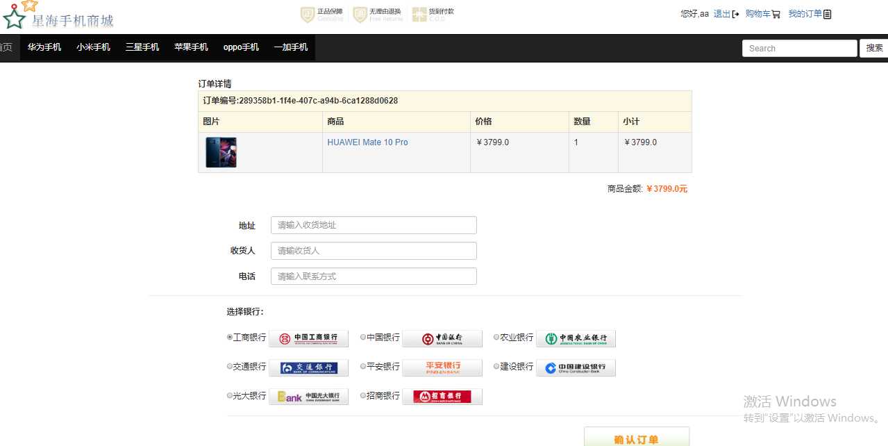
Task: Select the 农业银行 radio button
Action: 496,337
